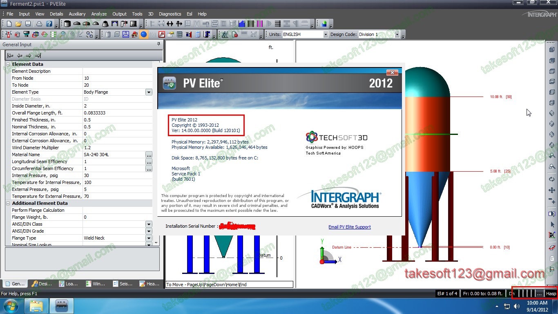The width and height of the screenshot is (558, 314).
Task: Collapse the Element Data section
Action: point(8,64)
